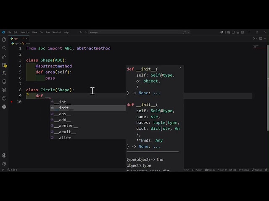Image resolution: width=269 pixels, height=201 pixels.
Task: Click the editor minimap
Action: point(259,46)
